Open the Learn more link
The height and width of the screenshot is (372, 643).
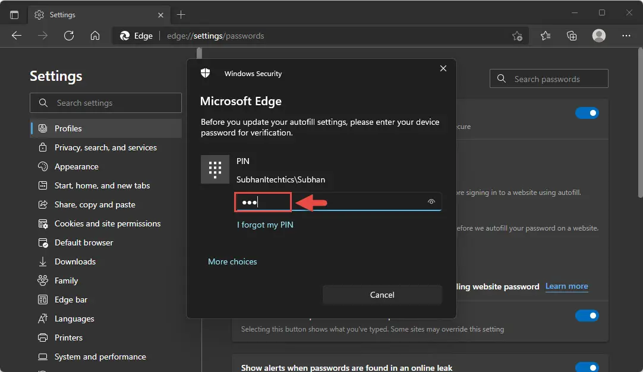(x=566, y=286)
